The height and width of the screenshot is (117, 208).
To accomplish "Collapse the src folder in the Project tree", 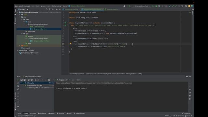I will tap(20, 17).
